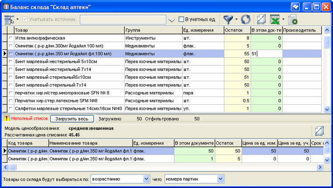The image size is (333, 188).
Task: Open the filter dropdown arrow
Action: tap(236, 19)
